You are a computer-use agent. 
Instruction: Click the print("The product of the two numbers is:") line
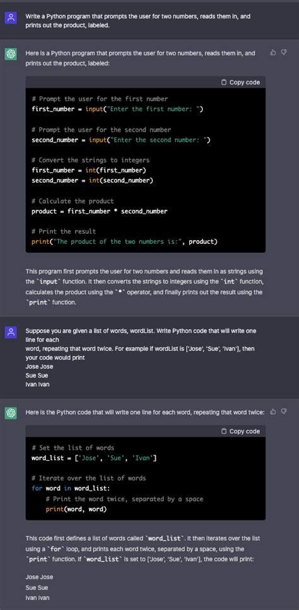pyautogui.click(x=125, y=241)
